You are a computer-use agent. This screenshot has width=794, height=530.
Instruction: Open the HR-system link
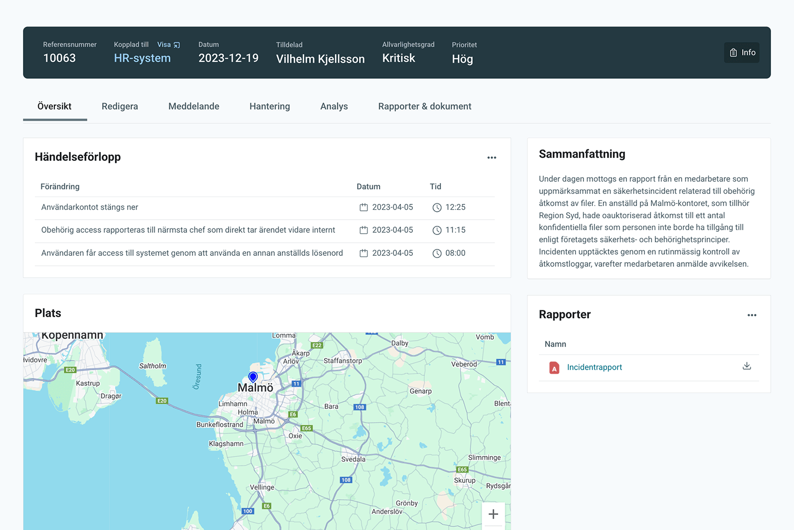(x=142, y=58)
